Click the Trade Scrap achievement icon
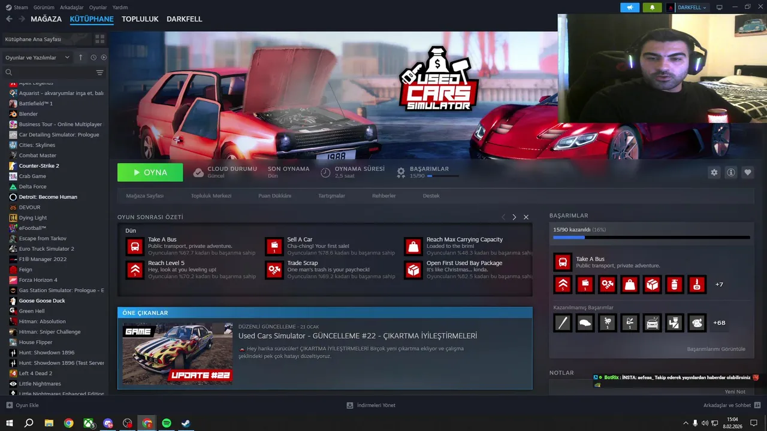Image resolution: width=767 pixels, height=431 pixels. (274, 270)
